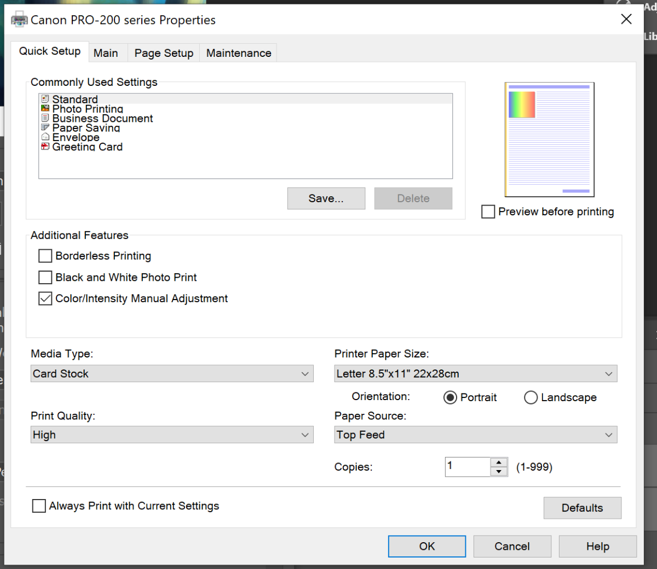This screenshot has height=569, width=657.
Task: Open the Print Quality dropdown
Action: click(172, 435)
